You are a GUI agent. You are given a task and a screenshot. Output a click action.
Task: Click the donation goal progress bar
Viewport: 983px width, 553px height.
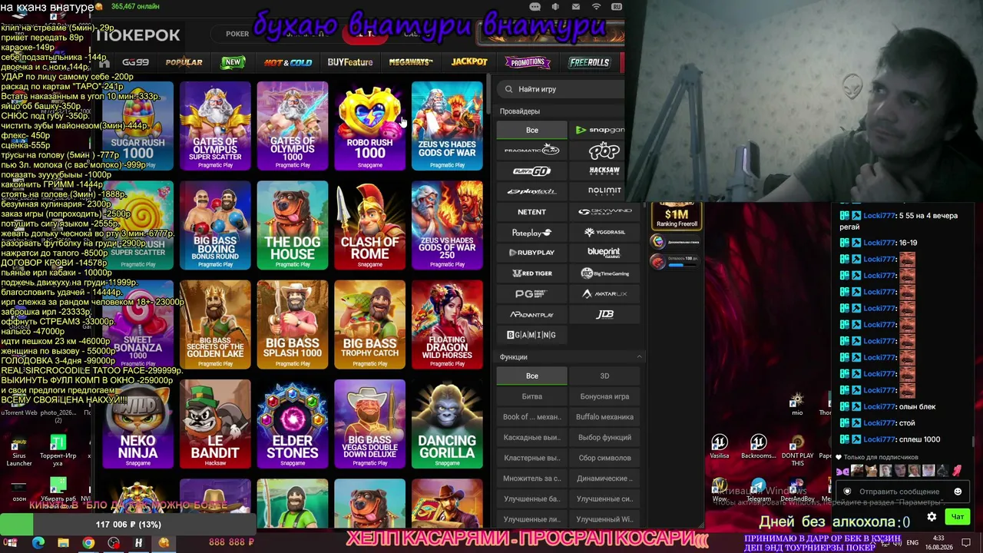pyautogui.click(x=127, y=525)
